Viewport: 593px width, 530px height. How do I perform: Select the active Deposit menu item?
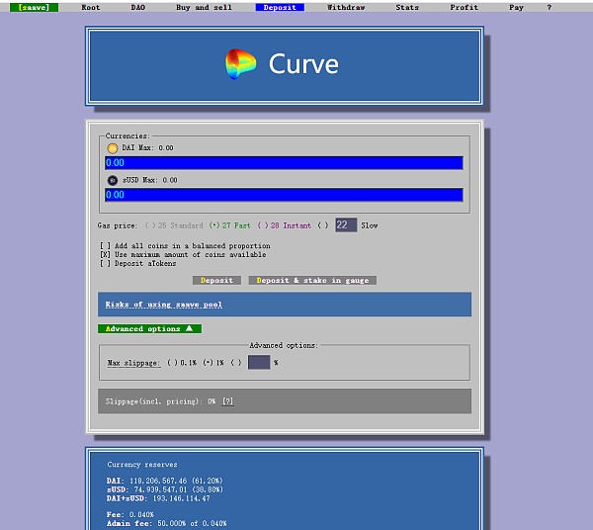click(x=280, y=8)
